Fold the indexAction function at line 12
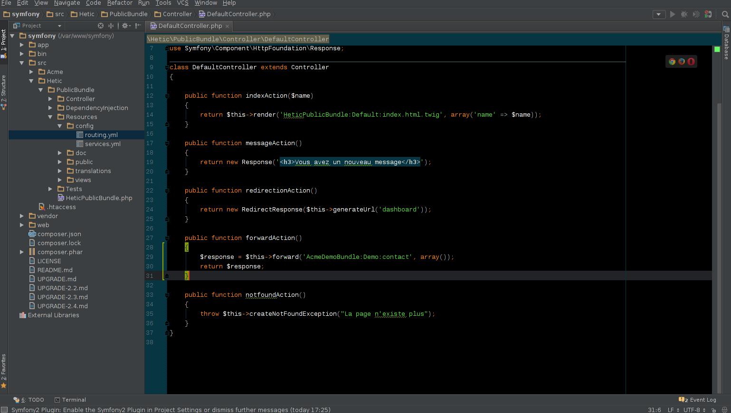The image size is (731, 413). 167,96
